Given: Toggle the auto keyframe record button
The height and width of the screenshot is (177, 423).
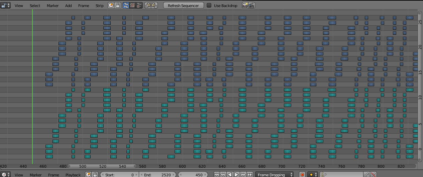Looking at the screenshot, I should [x=302, y=174].
